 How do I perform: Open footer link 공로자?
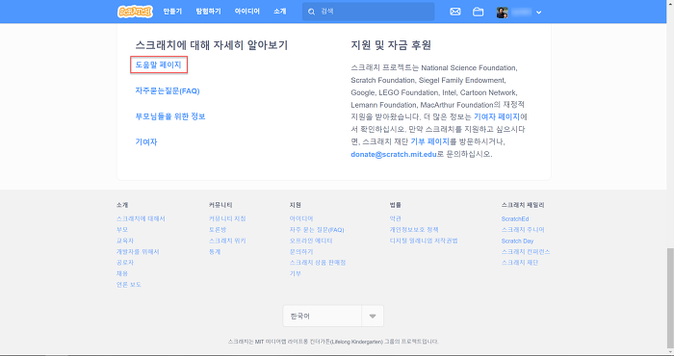tap(125, 263)
